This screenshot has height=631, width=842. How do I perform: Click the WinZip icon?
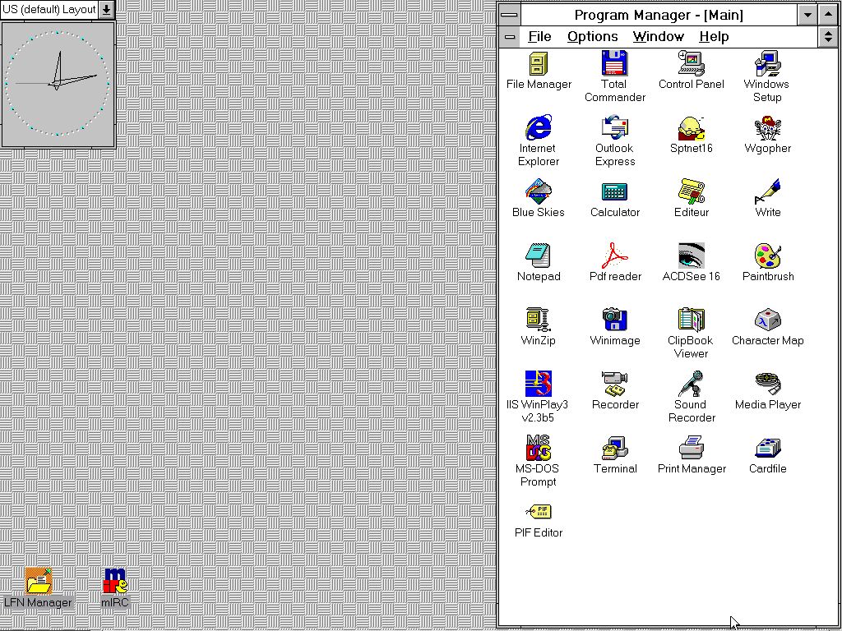[539, 320]
